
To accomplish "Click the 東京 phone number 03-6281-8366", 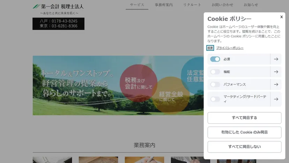I will tap(64, 26).
